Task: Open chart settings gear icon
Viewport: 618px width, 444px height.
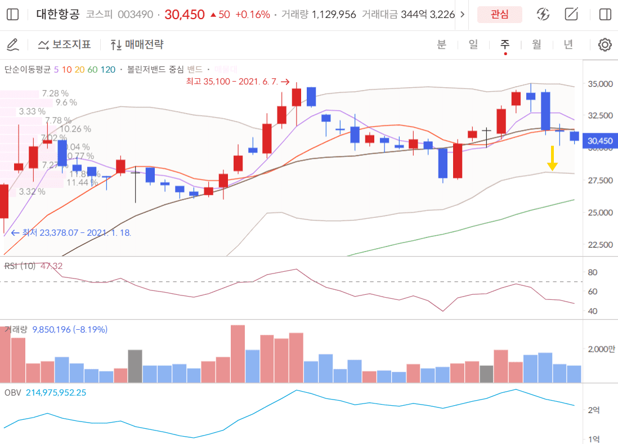Action: [x=604, y=44]
